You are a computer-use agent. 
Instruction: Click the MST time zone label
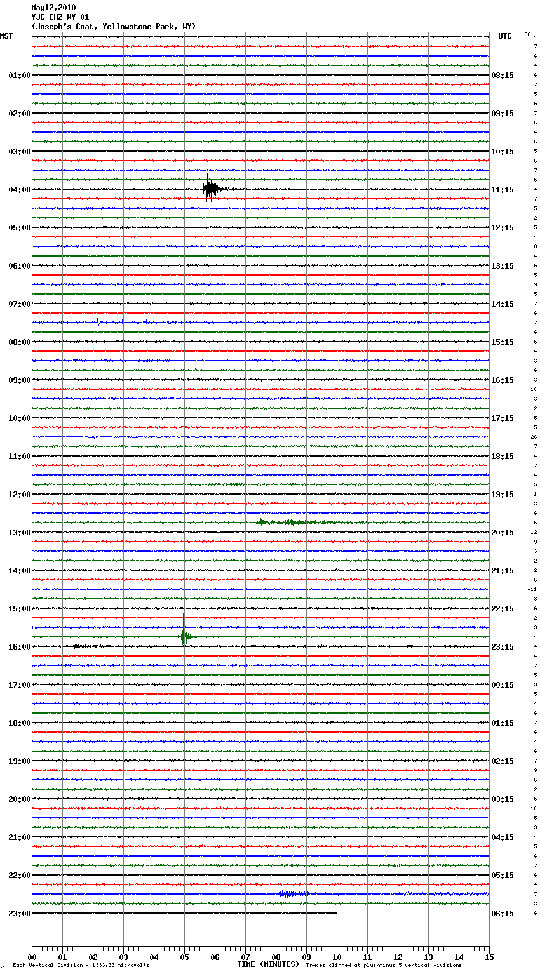[6, 36]
